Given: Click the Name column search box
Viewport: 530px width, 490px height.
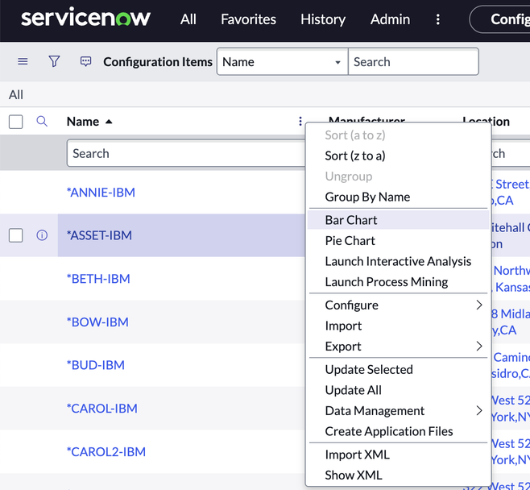Looking at the screenshot, I should pyautogui.click(x=186, y=153).
